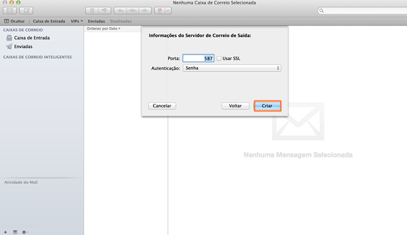Hide mailbox list with Ocultar
This screenshot has height=235, width=407.
coord(14,21)
